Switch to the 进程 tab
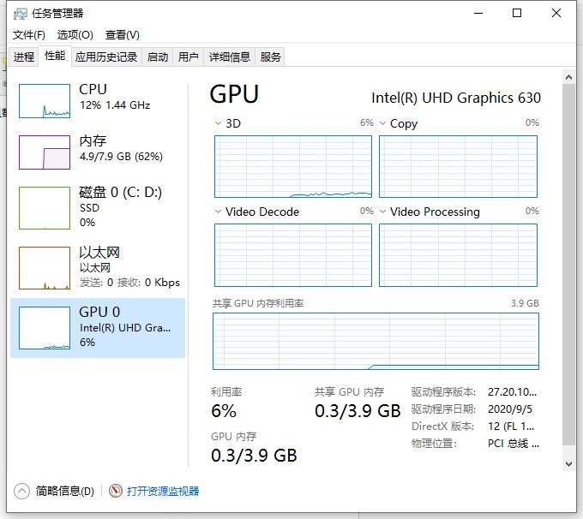The width and height of the screenshot is (583, 519). [x=24, y=57]
